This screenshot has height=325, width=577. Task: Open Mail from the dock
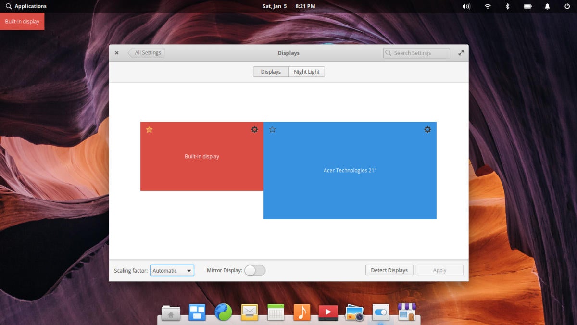[x=250, y=312]
